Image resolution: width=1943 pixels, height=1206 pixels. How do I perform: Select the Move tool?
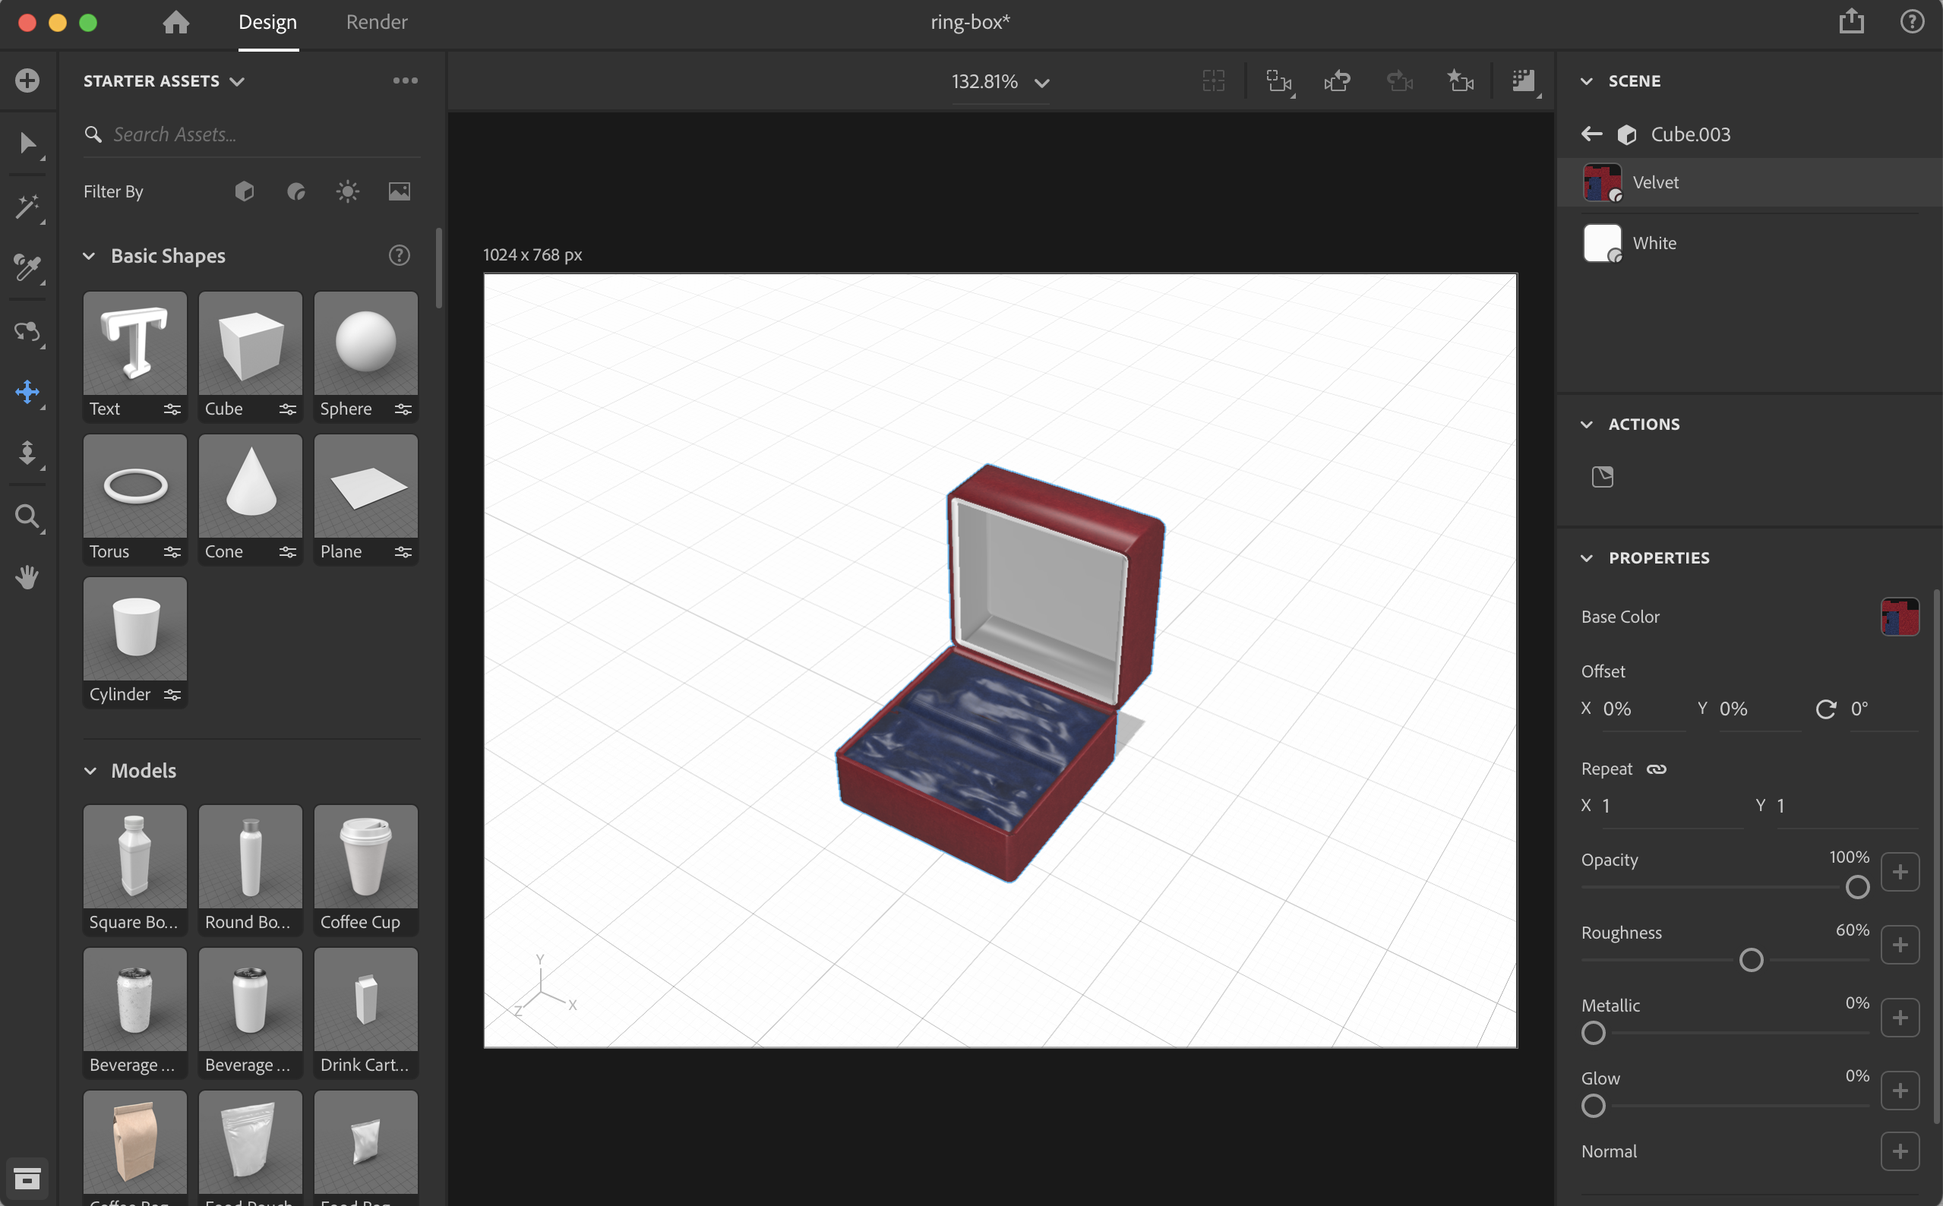(28, 393)
